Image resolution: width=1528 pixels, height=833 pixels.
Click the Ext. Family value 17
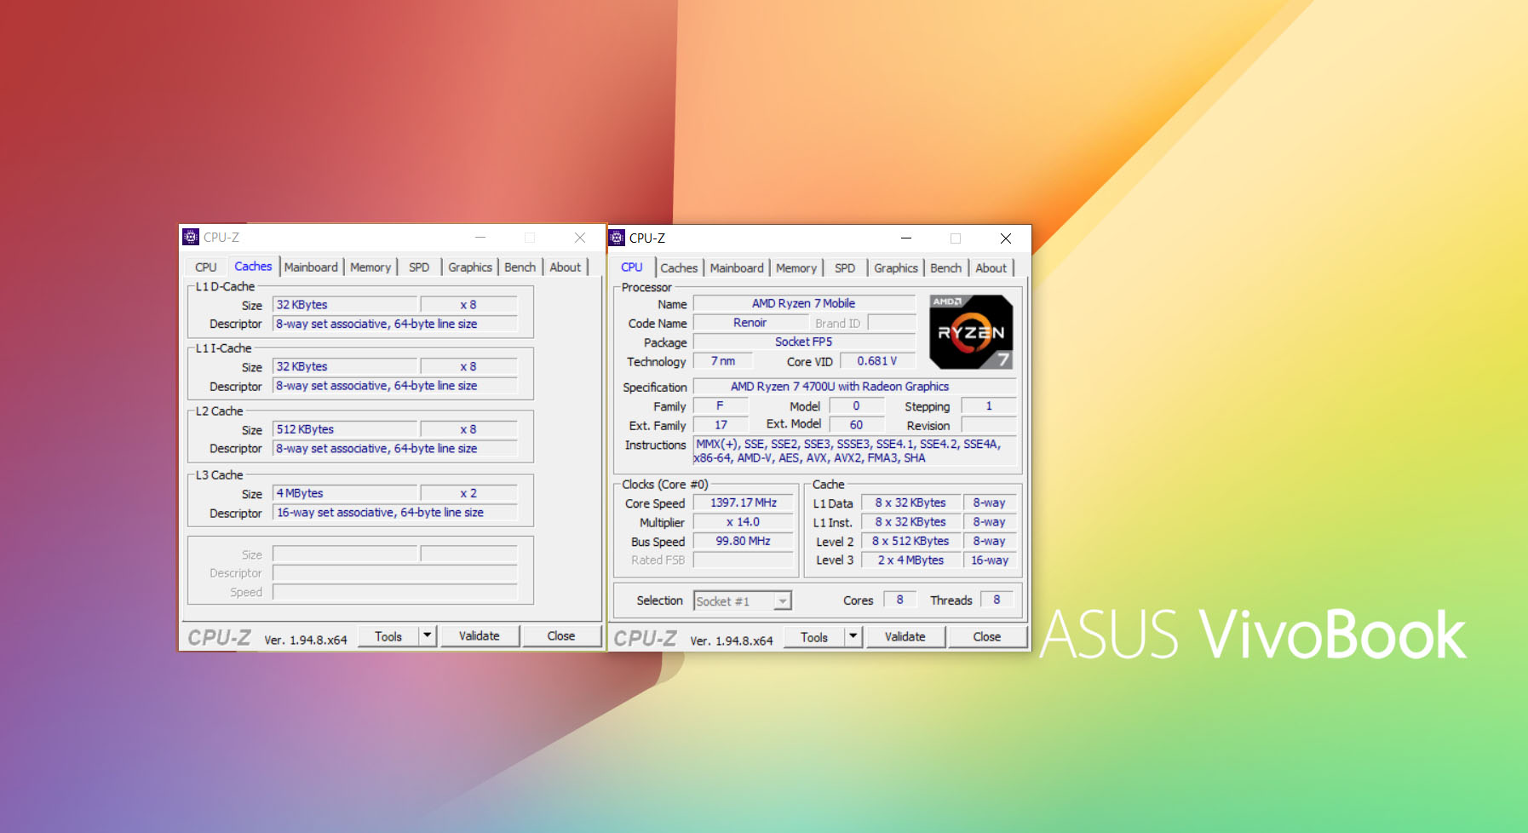(x=721, y=425)
